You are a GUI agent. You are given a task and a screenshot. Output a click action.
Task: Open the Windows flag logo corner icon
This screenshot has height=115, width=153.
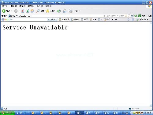(149, 6)
